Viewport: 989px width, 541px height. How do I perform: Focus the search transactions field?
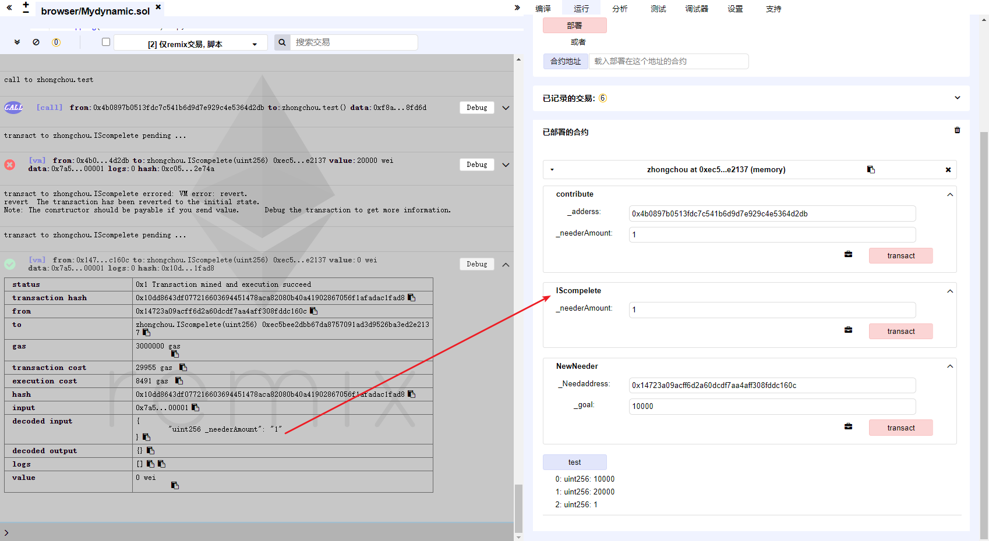[354, 42]
